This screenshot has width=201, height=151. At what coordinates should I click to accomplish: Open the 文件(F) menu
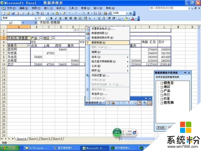pos(11,8)
